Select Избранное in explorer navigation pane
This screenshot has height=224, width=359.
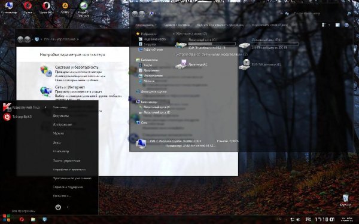(147, 34)
